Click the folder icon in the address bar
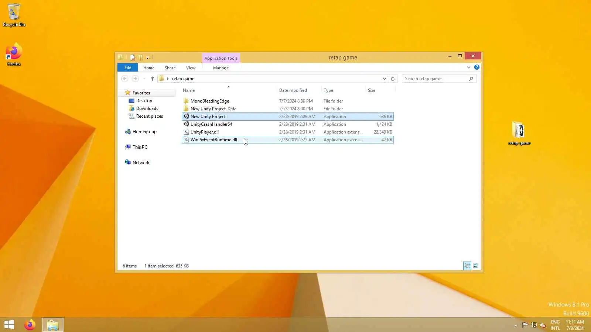This screenshot has height=332, width=591. 161,78
